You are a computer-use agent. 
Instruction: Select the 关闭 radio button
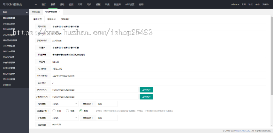[54, 111]
